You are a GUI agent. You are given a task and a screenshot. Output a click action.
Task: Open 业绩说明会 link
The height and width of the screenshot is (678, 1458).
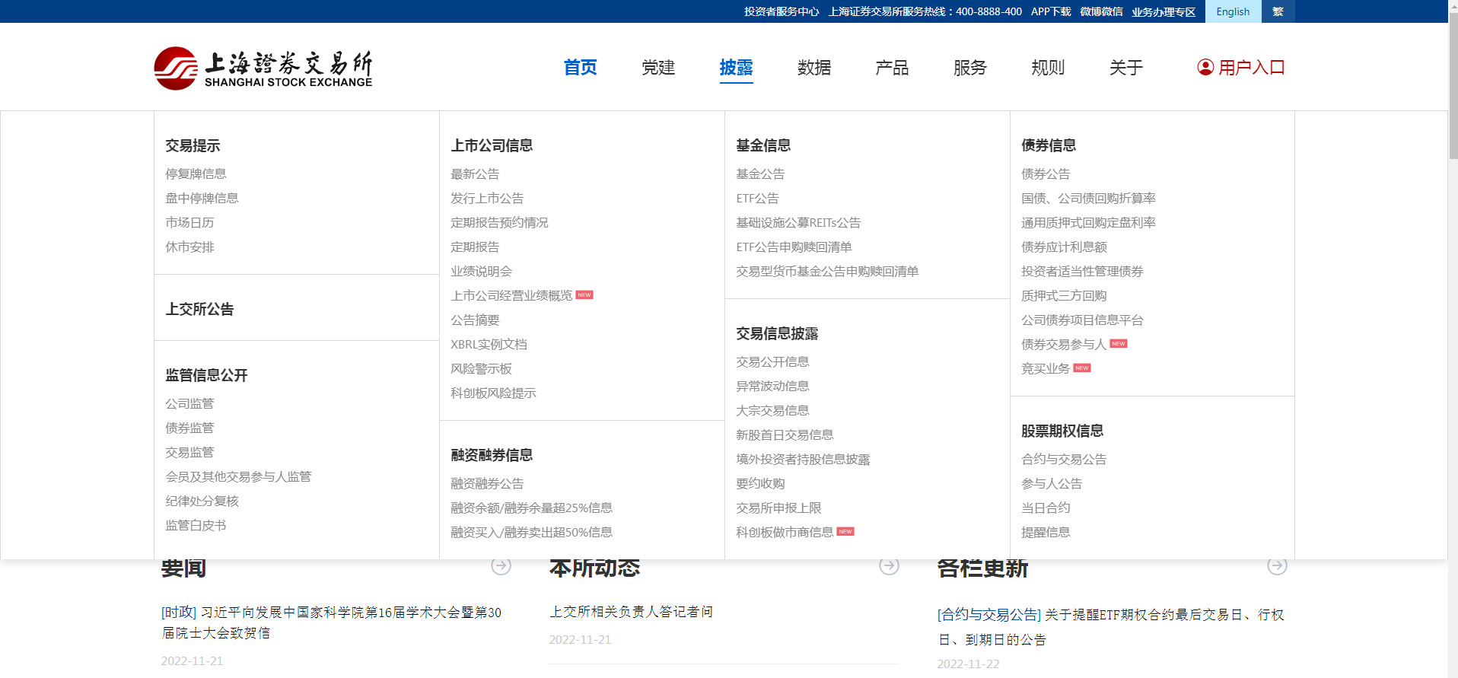pyautogui.click(x=481, y=271)
